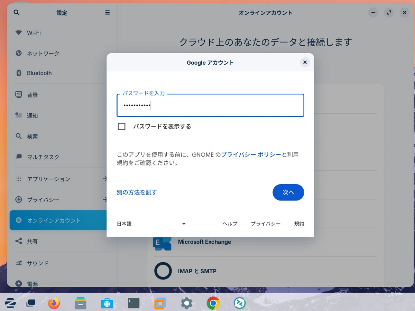
Task: Select Bluetooth label in the sidebar
Action: point(39,73)
